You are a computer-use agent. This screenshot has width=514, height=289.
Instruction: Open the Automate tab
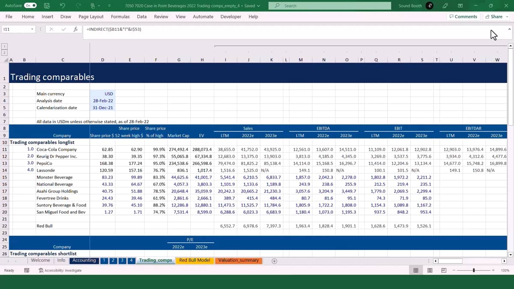pos(203,17)
